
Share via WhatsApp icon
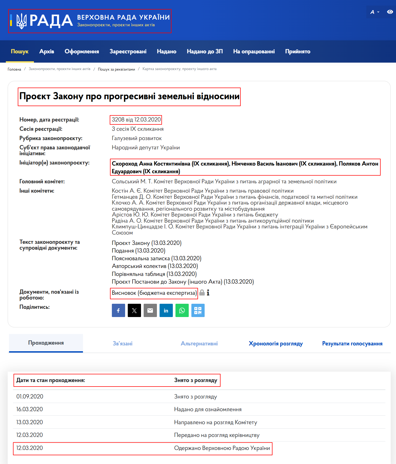pos(182,310)
